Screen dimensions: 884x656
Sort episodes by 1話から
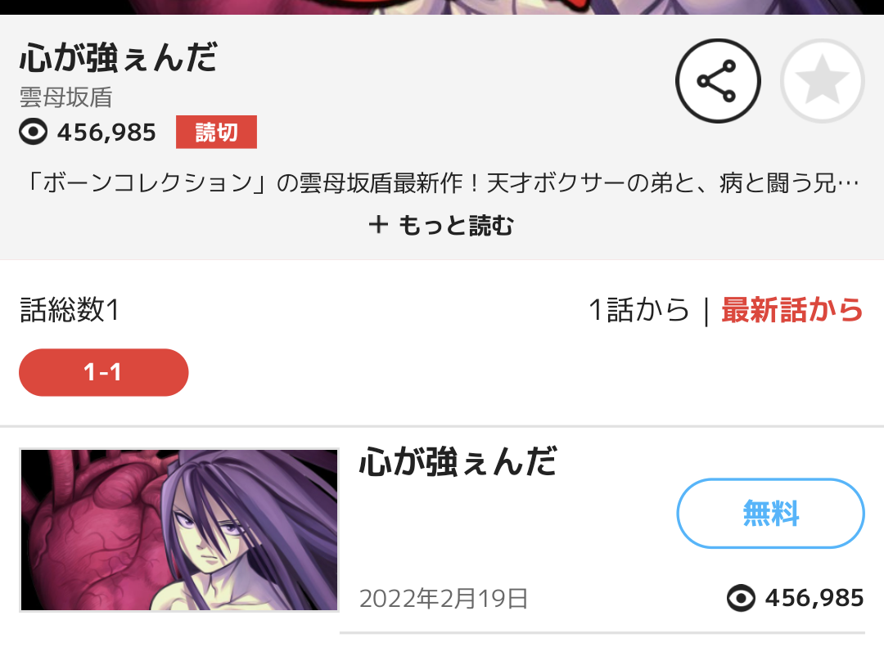coord(638,310)
